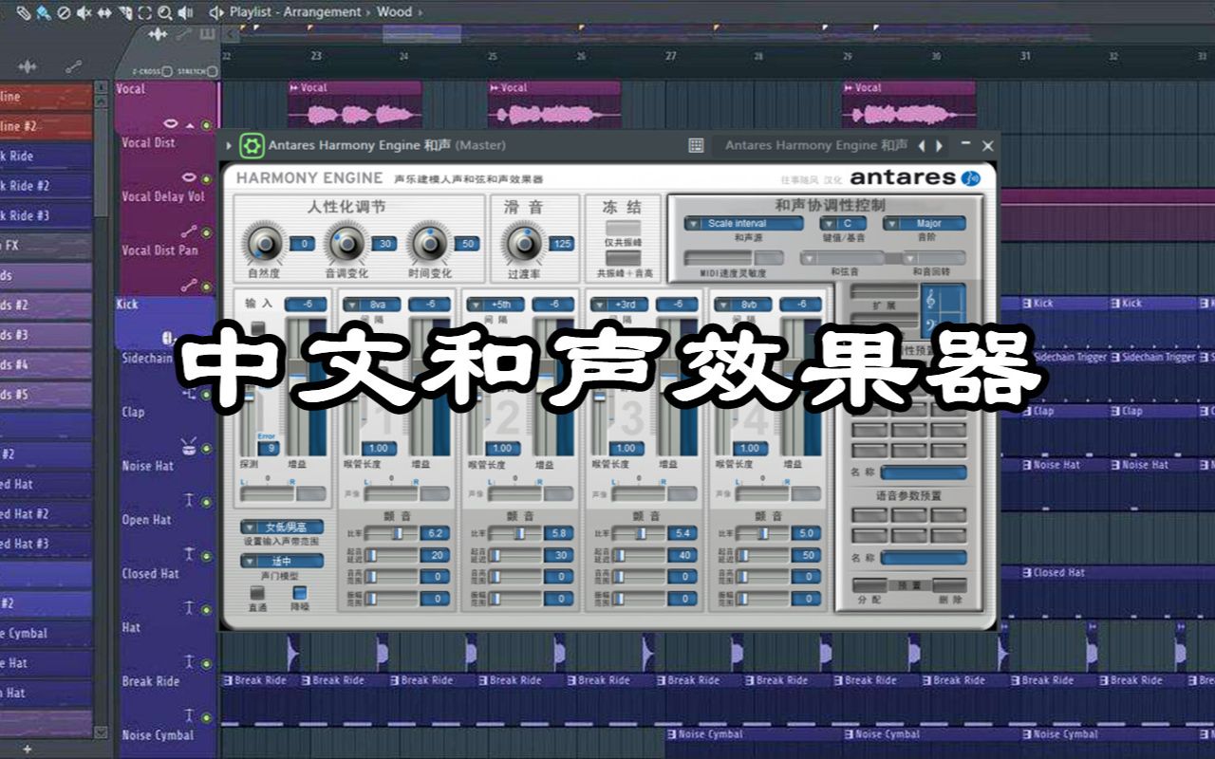
Task: Click the Antares round logo icon
Action: 971,177
